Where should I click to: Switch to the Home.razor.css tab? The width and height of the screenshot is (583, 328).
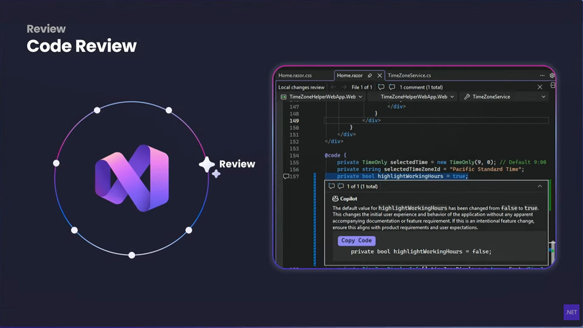pyautogui.click(x=295, y=75)
